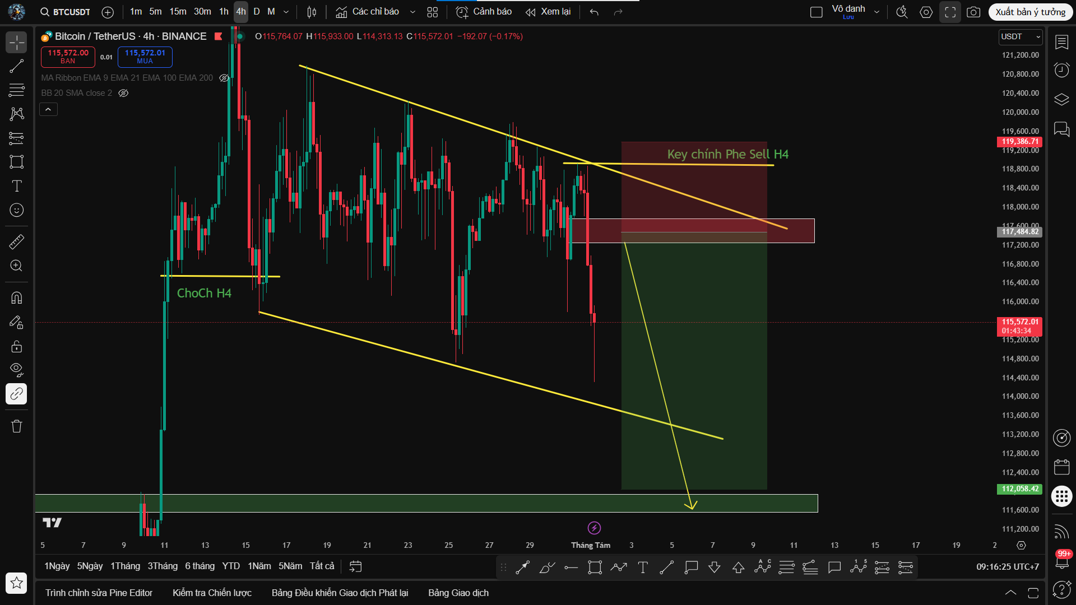Delete drawings with trash icon

click(17, 426)
